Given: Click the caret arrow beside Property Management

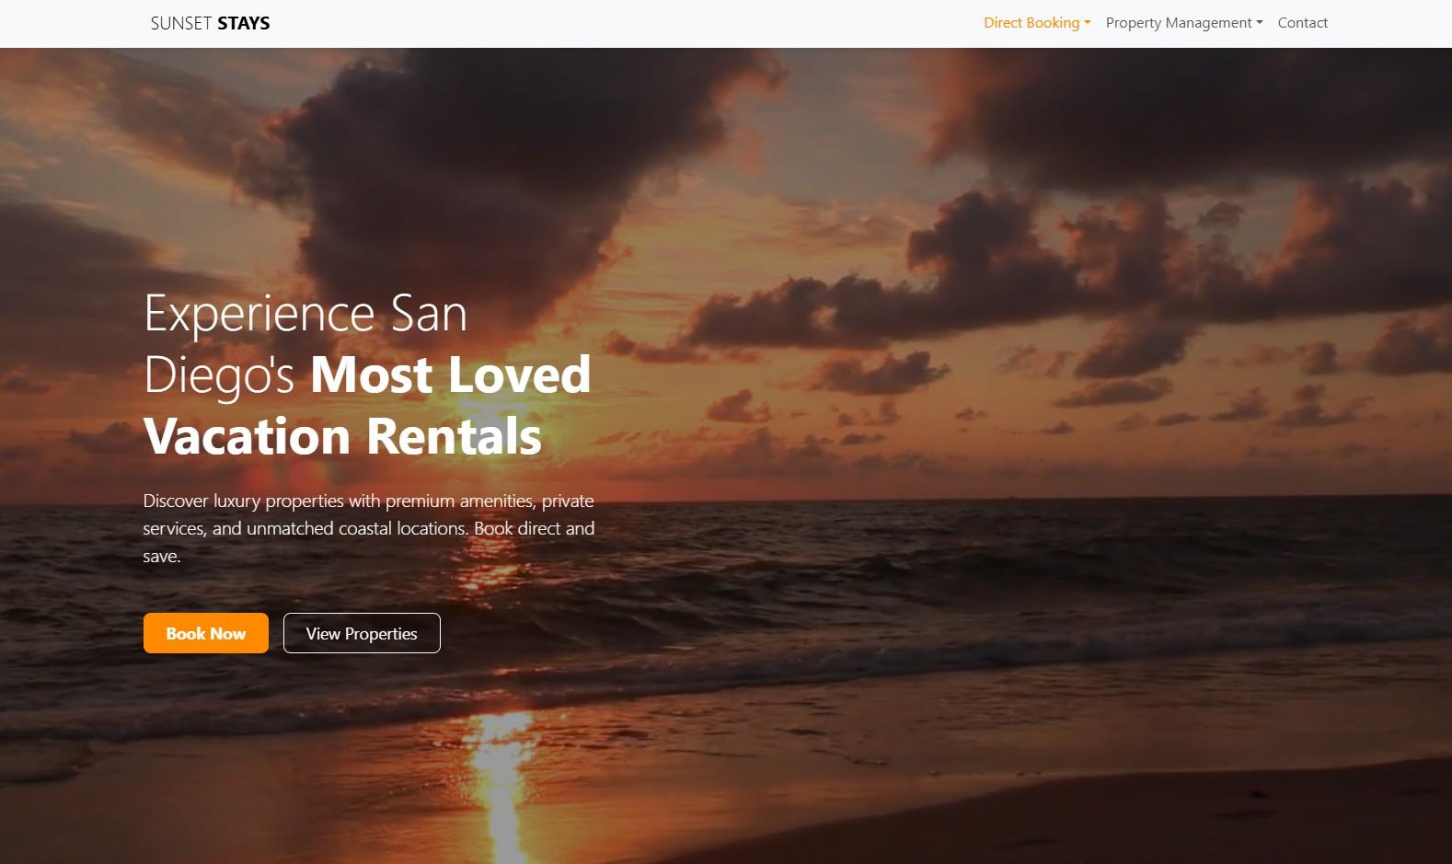Looking at the screenshot, I should 1260,23.
